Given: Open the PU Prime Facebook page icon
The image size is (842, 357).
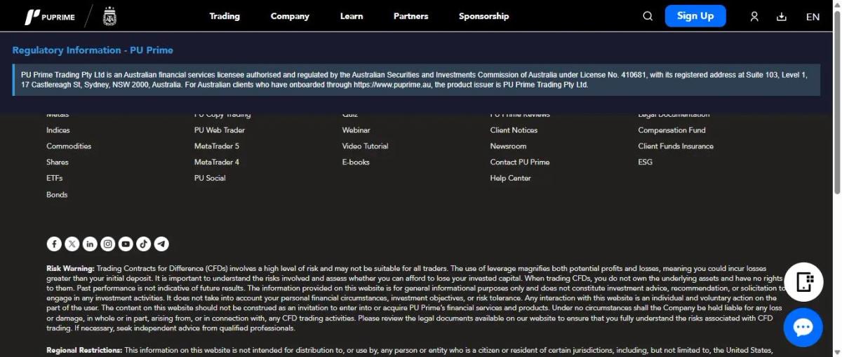Looking at the screenshot, I should 54,244.
